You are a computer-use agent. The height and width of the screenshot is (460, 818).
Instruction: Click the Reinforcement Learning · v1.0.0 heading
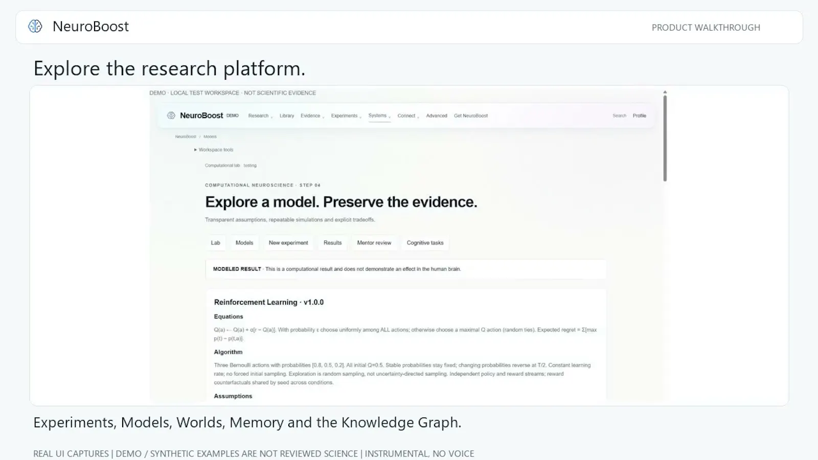(x=269, y=302)
